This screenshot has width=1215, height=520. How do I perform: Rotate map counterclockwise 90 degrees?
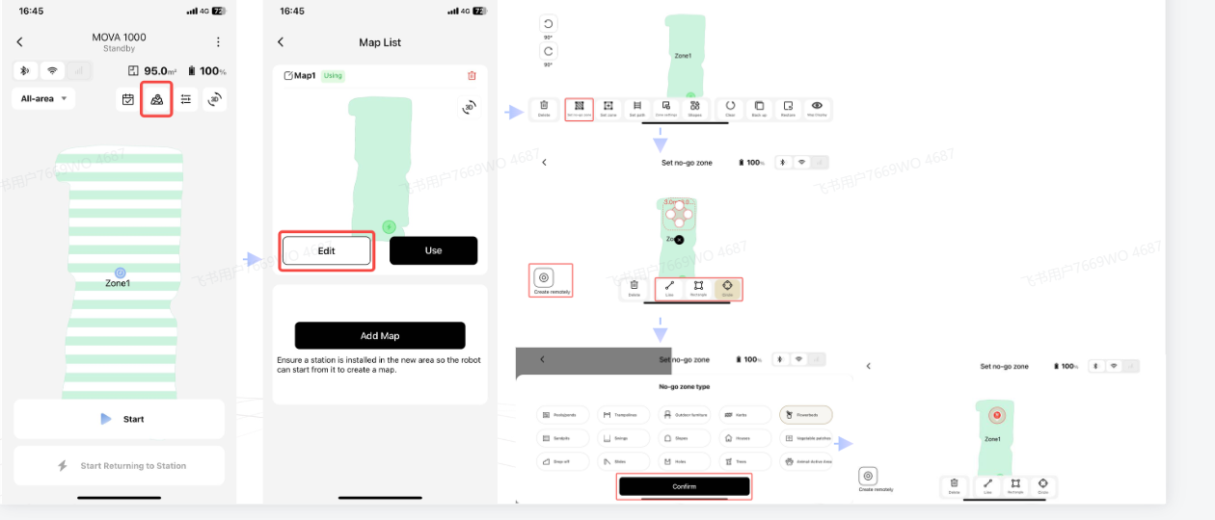(548, 24)
